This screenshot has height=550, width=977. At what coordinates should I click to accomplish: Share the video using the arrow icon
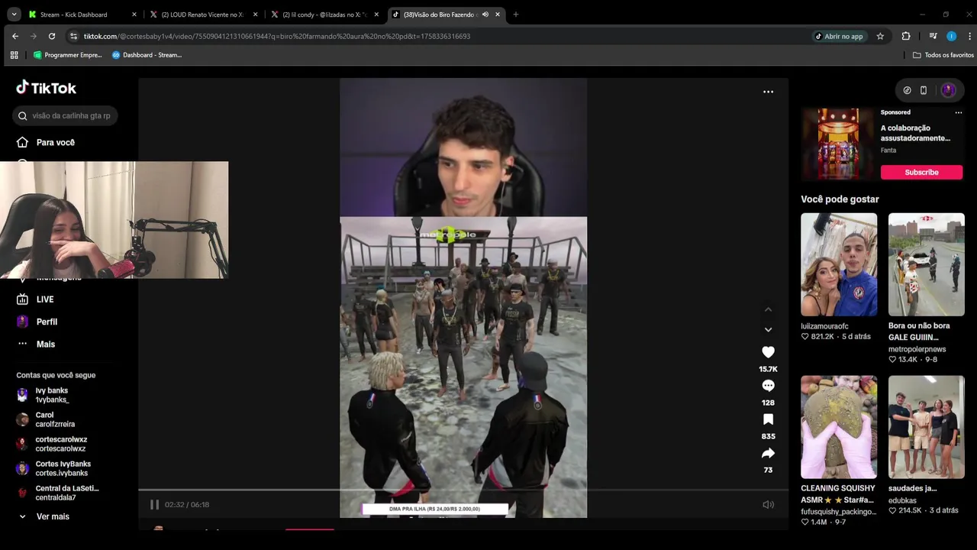coord(768,453)
